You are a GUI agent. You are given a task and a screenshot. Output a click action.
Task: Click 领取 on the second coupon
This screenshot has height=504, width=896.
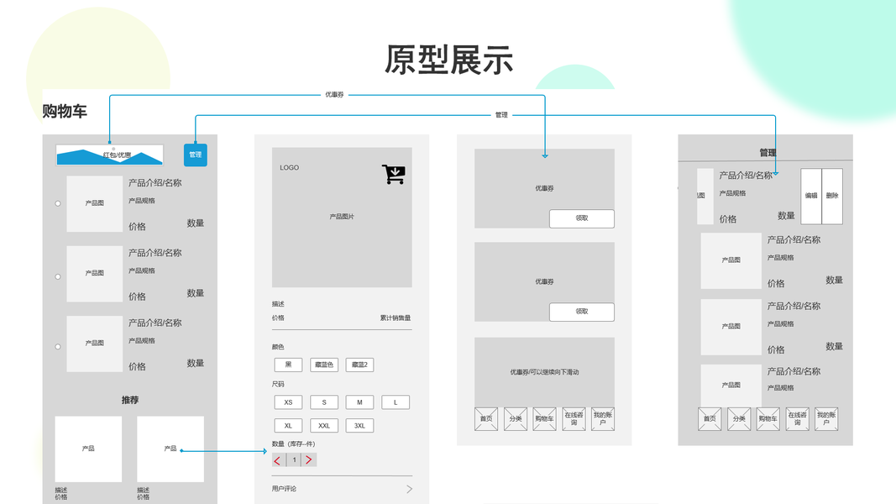pyautogui.click(x=582, y=312)
